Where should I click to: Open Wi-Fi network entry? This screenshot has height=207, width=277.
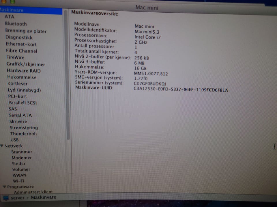[18, 181]
